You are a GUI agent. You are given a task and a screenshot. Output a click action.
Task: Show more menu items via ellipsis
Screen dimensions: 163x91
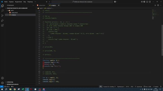pos(35,2)
